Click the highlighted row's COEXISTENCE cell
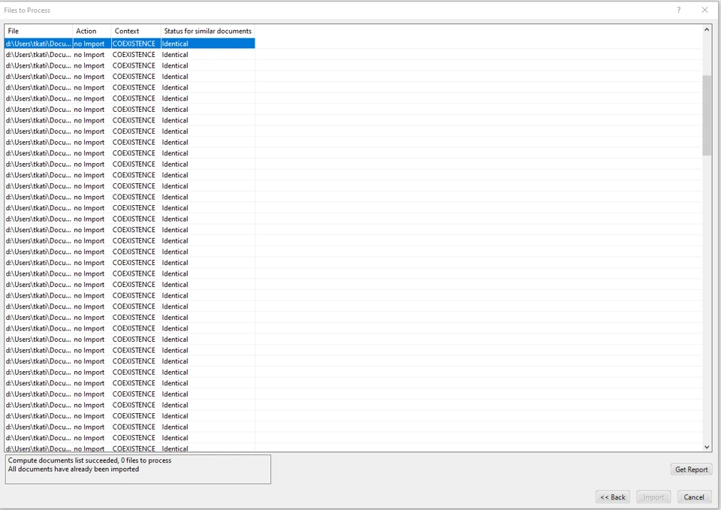This screenshot has height=510, width=721. click(x=136, y=44)
